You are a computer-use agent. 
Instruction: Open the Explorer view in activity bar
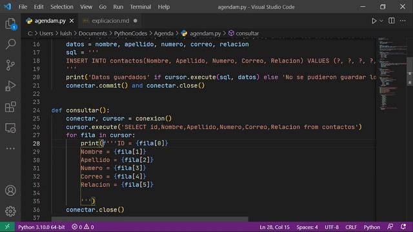10,24
